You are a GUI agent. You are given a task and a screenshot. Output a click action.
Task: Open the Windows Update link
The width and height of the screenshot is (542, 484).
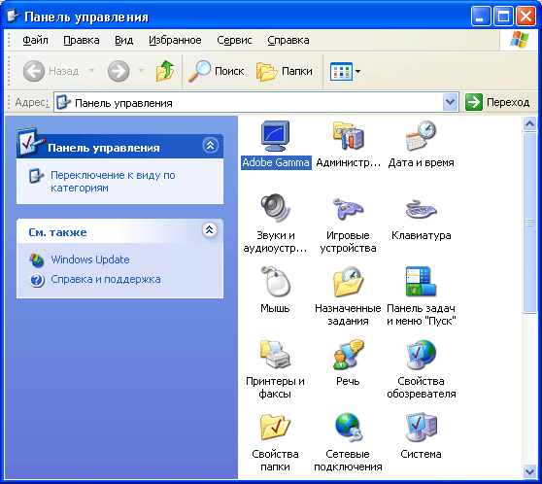[x=90, y=259]
